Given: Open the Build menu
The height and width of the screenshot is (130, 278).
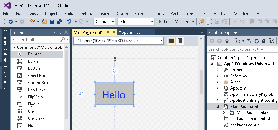Looking at the screenshot, I should [x=69, y=14].
